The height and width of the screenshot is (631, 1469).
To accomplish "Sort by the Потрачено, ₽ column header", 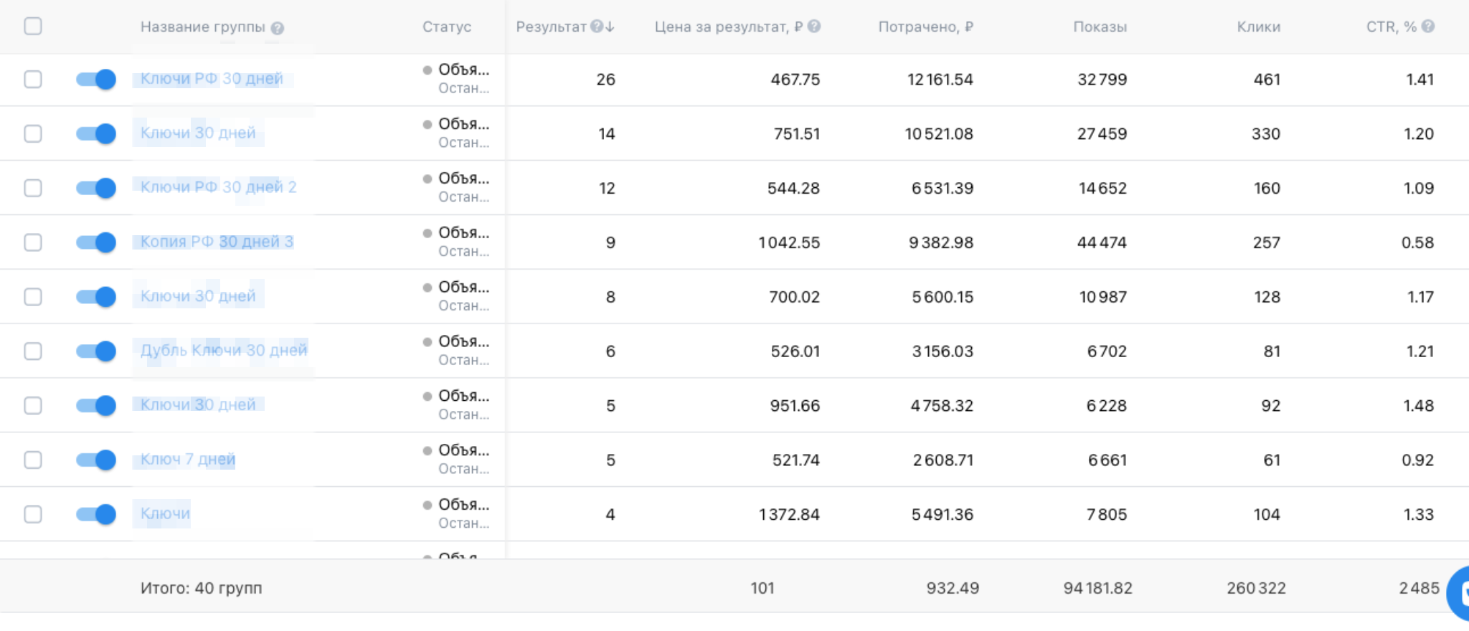I will point(925,27).
